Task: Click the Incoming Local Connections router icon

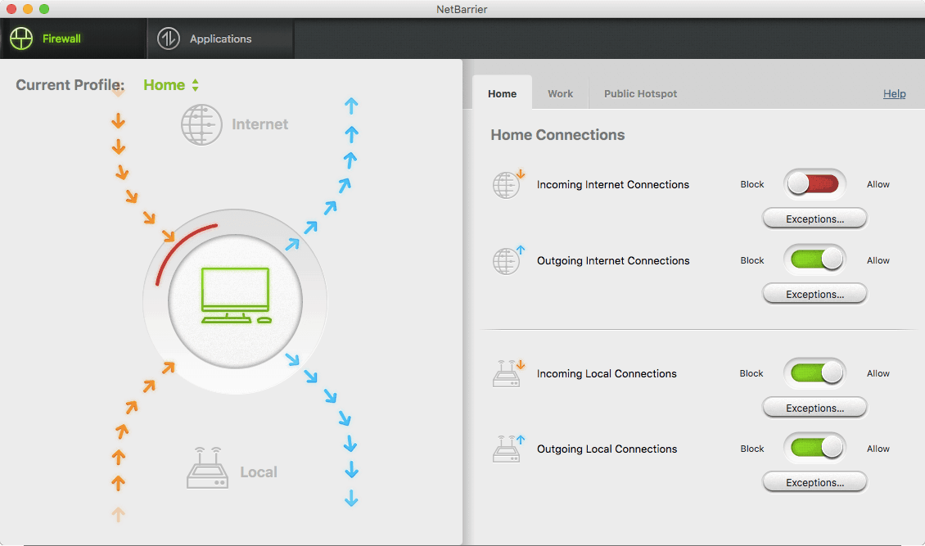Action: point(508,372)
